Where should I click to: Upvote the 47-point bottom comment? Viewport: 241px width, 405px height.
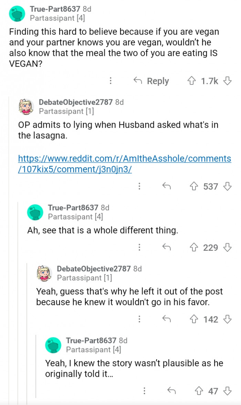coord(199,391)
